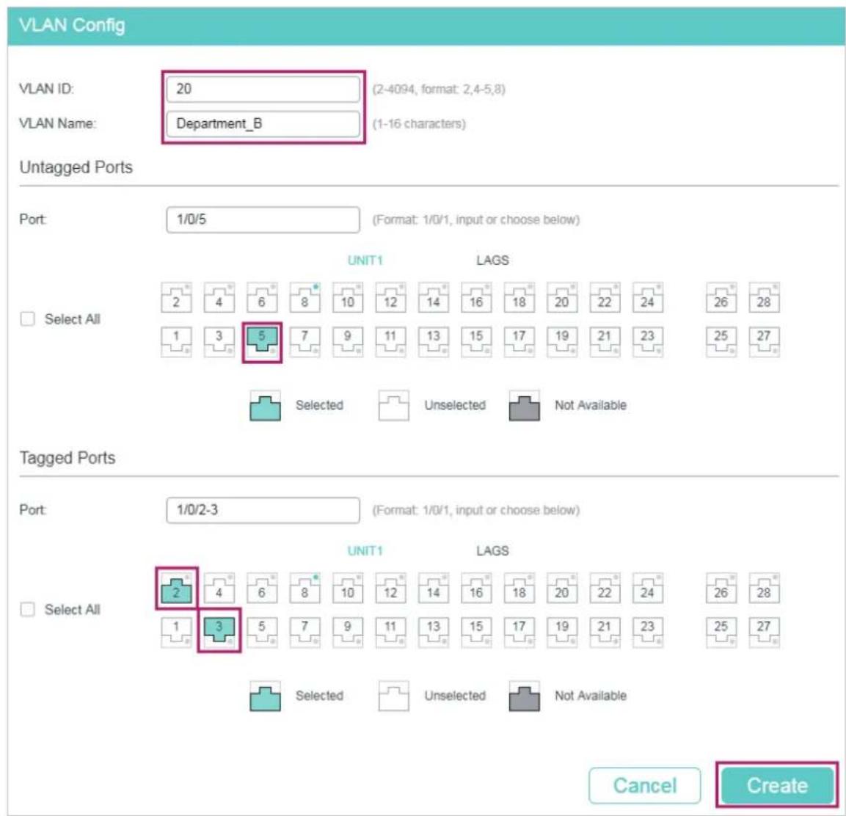Select tagged port 8 icon

click(305, 589)
